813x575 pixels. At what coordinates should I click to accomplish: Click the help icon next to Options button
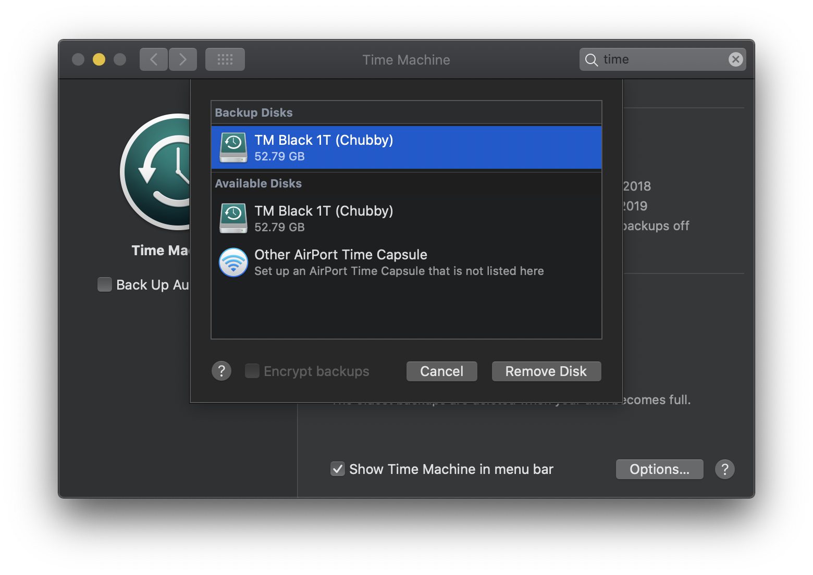[x=725, y=469]
